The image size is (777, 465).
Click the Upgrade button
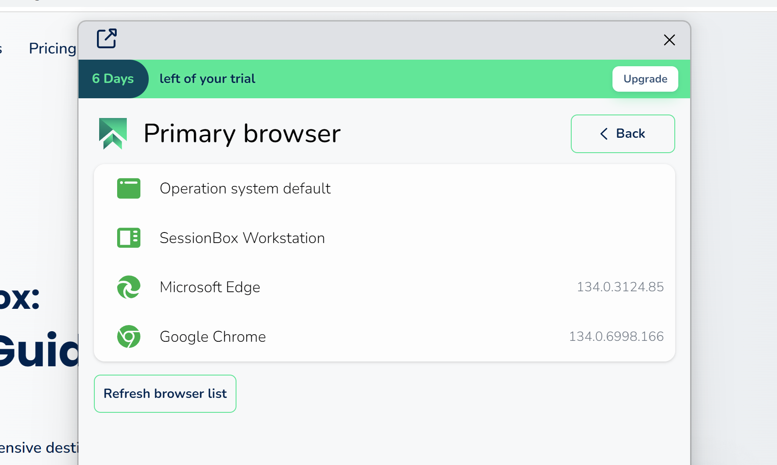click(x=645, y=79)
